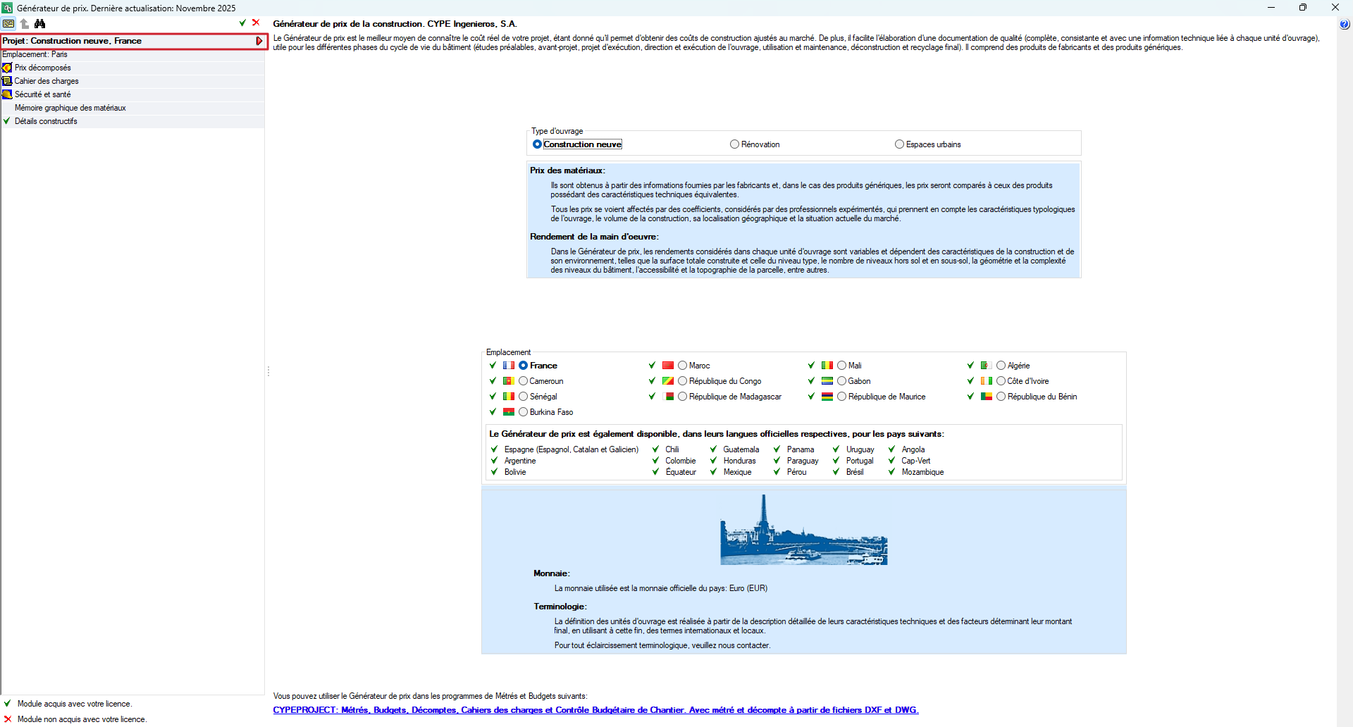The height and width of the screenshot is (727, 1353).
Task: Open the binoculars search tool
Action: 40,23
